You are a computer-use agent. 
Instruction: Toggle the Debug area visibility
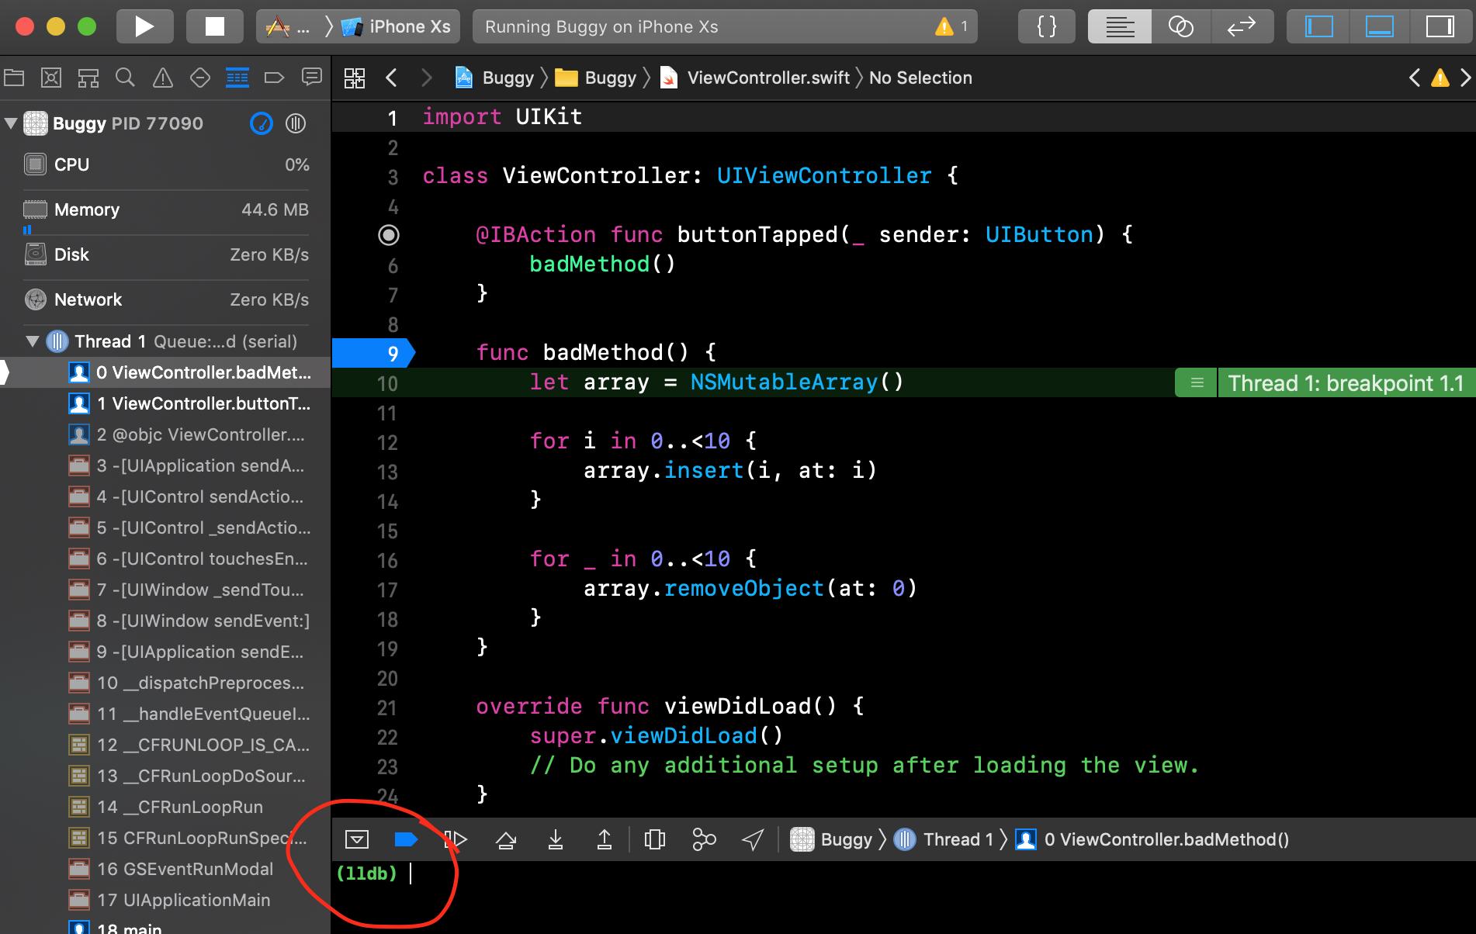click(x=1379, y=26)
